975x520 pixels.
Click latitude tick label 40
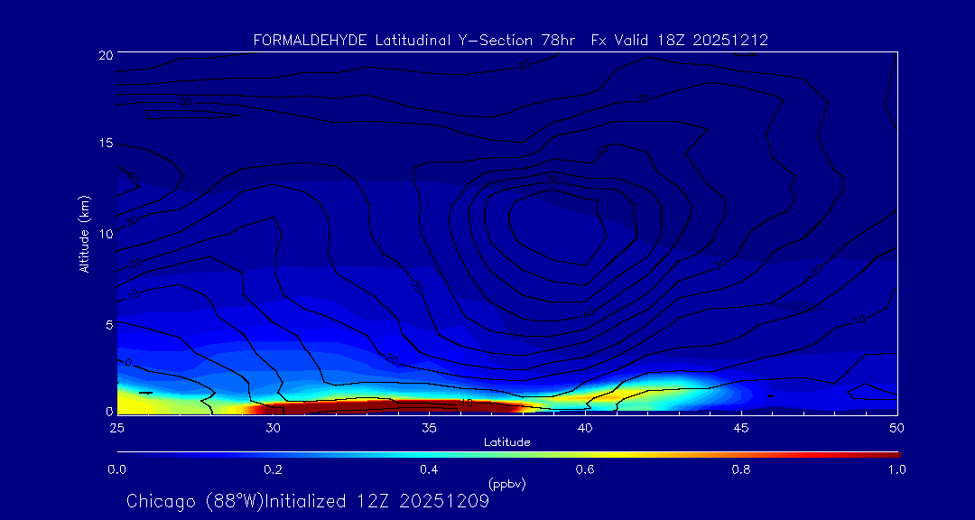tap(585, 427)
